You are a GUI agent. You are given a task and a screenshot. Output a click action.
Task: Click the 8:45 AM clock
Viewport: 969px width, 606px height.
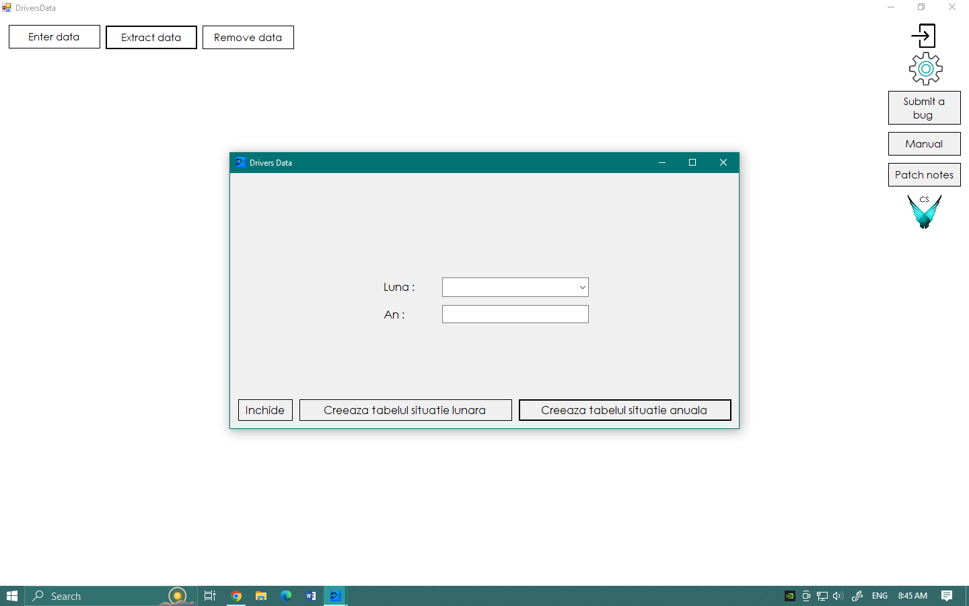point(912,596)
